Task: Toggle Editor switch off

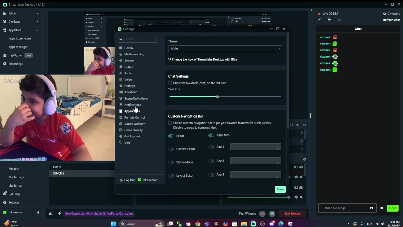Action: point(171,136)
